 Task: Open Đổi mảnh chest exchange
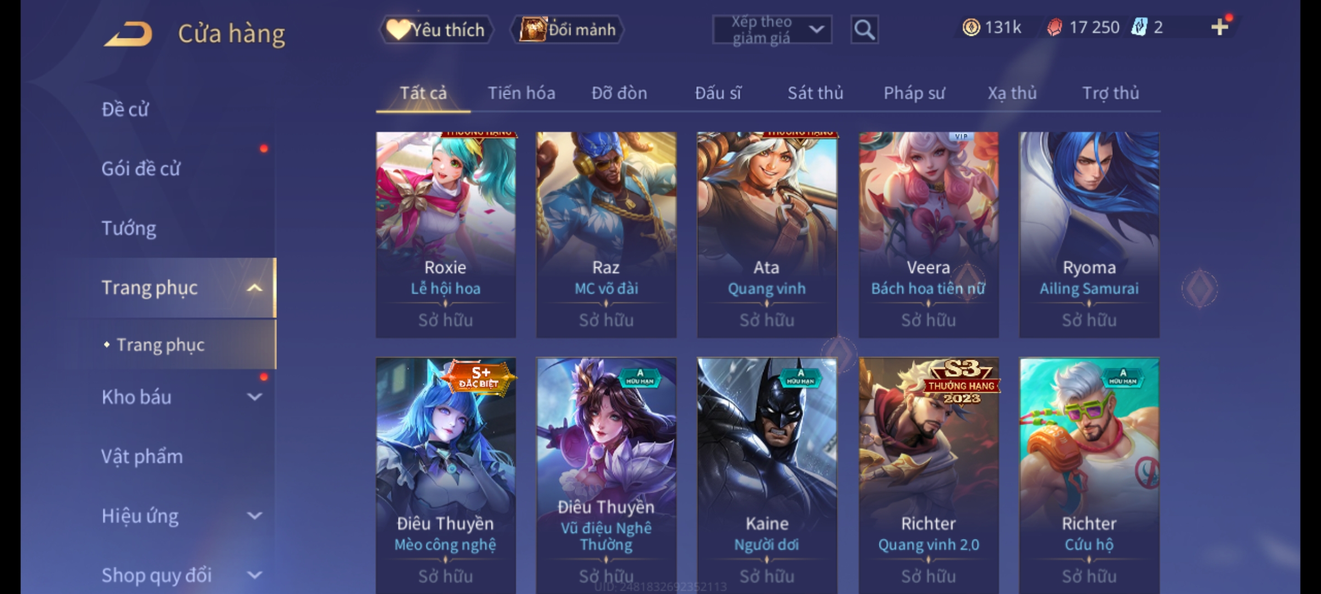coord(567,30)
